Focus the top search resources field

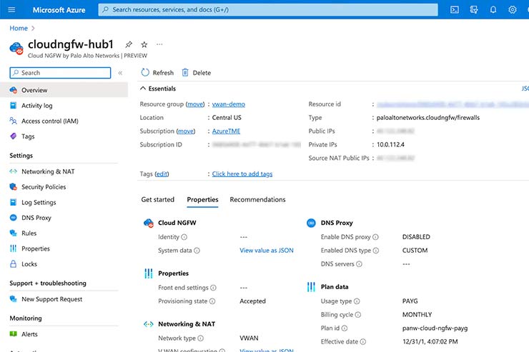tap(268, 10)
